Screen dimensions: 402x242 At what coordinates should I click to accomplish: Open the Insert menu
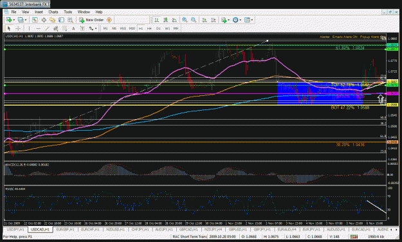click(x=39, y=12)
